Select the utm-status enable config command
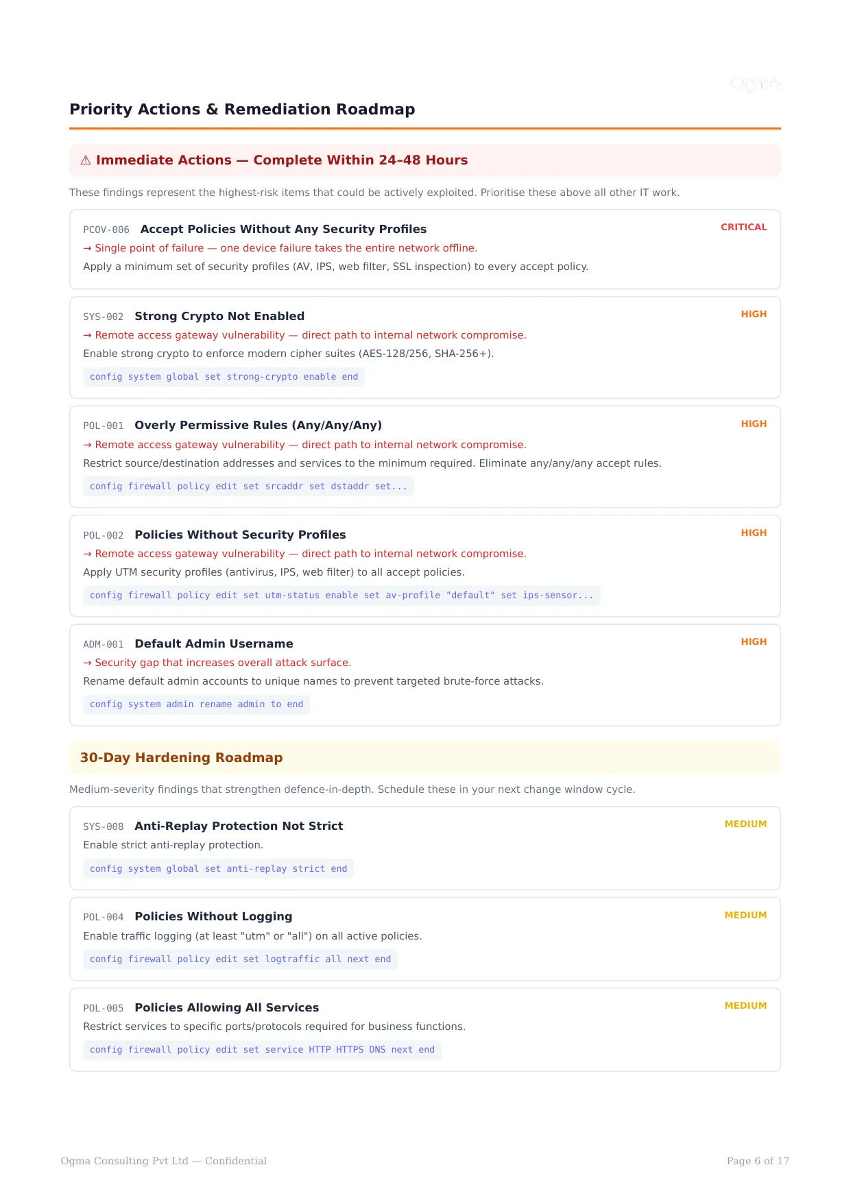Image resolution: width=851 pixels, height=1202 pixels. pos(341,596)
